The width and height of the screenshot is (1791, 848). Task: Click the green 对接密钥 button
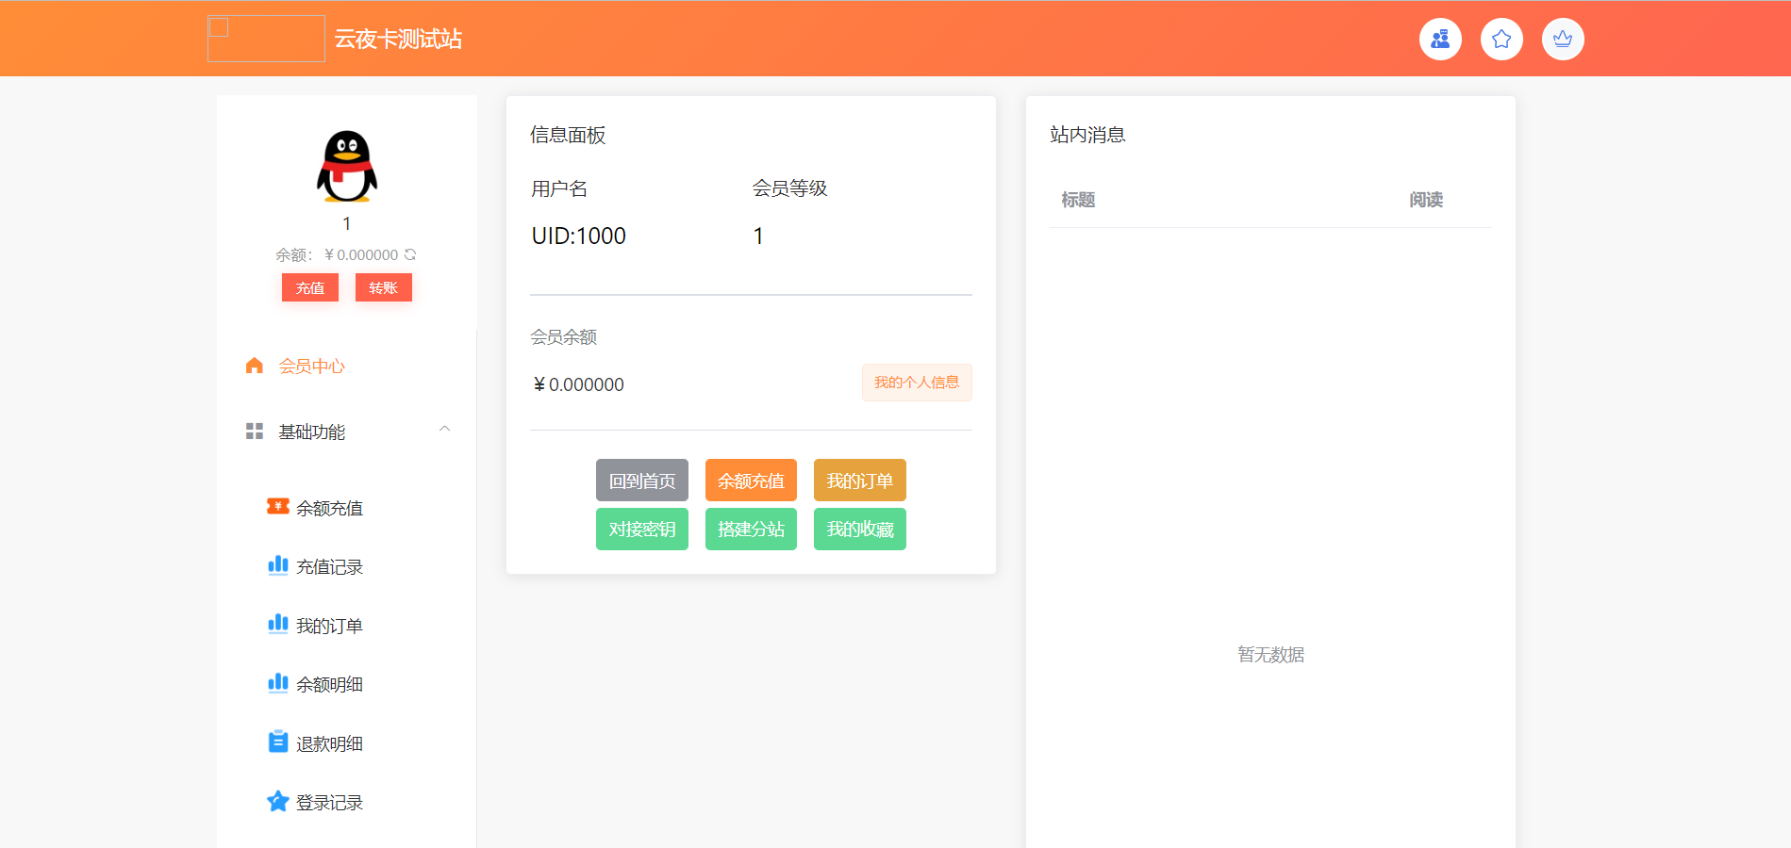click(x=642, y=529)
